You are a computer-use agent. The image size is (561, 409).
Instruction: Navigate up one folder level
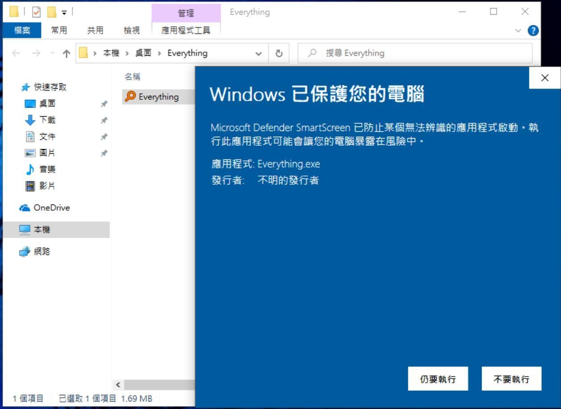tap(66, 53)
